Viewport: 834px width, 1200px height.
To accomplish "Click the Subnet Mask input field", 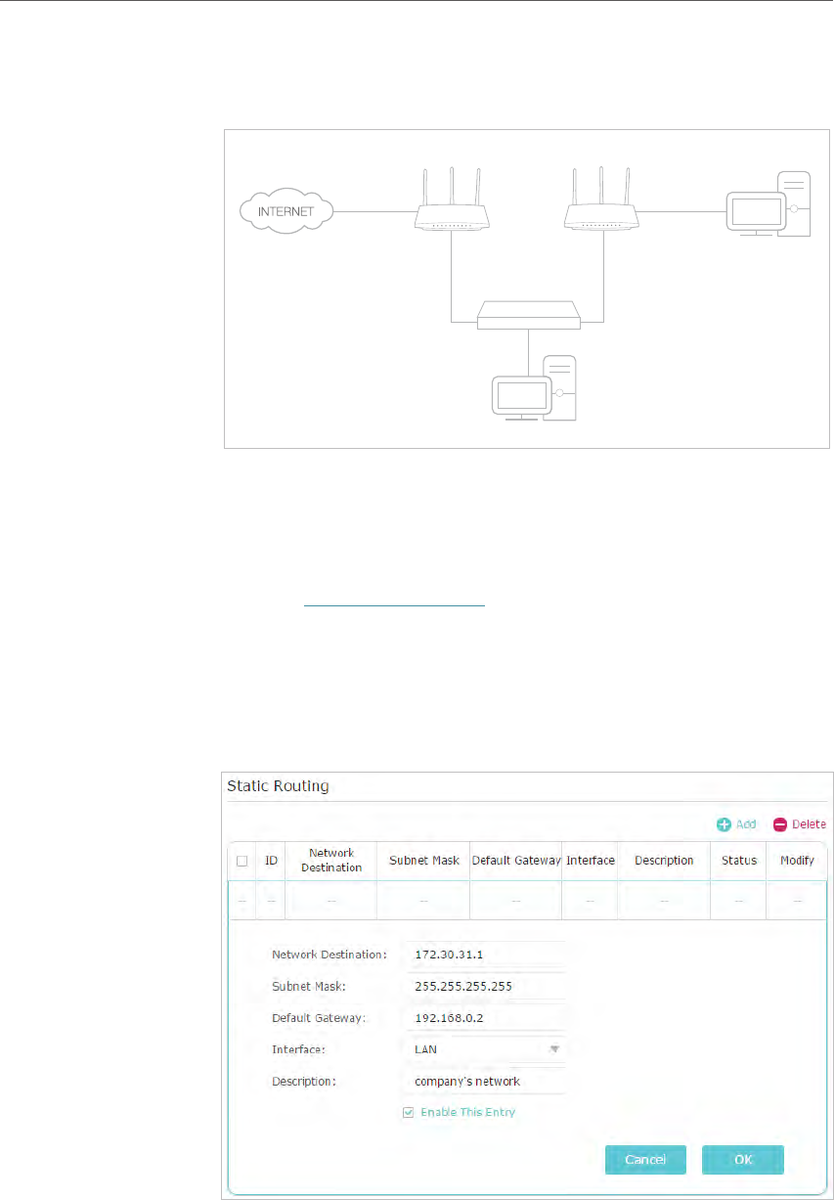I will (485, 986).
